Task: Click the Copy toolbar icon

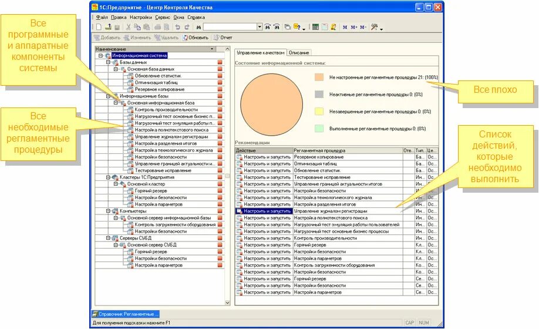Action: click(x=137, y=27)
